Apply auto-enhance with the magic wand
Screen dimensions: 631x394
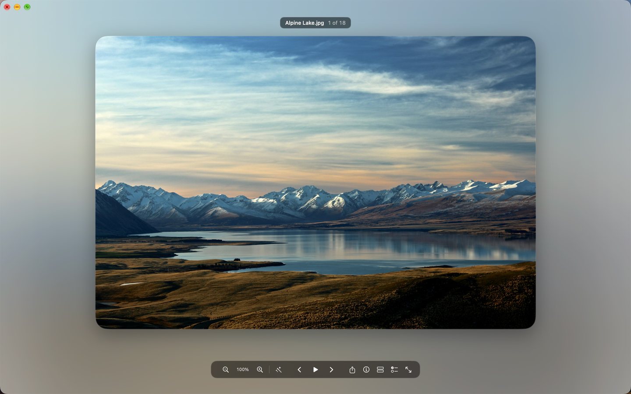tap(279, 369)
